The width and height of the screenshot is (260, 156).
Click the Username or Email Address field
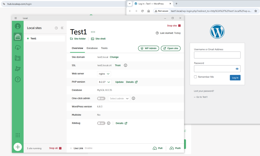217,55
